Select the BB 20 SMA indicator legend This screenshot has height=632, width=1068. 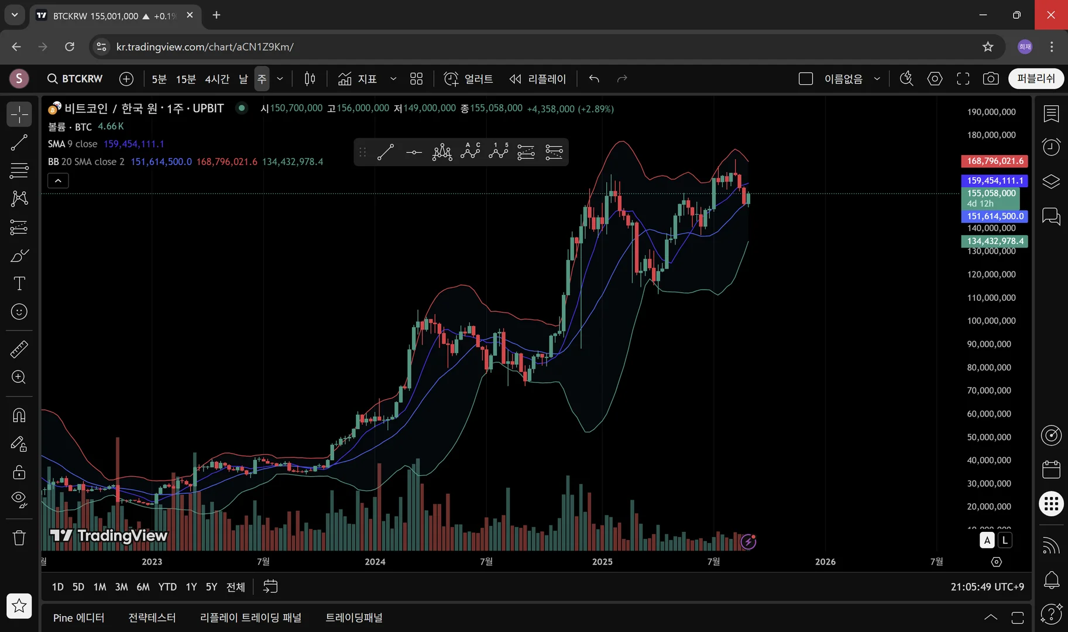point(86,162)
